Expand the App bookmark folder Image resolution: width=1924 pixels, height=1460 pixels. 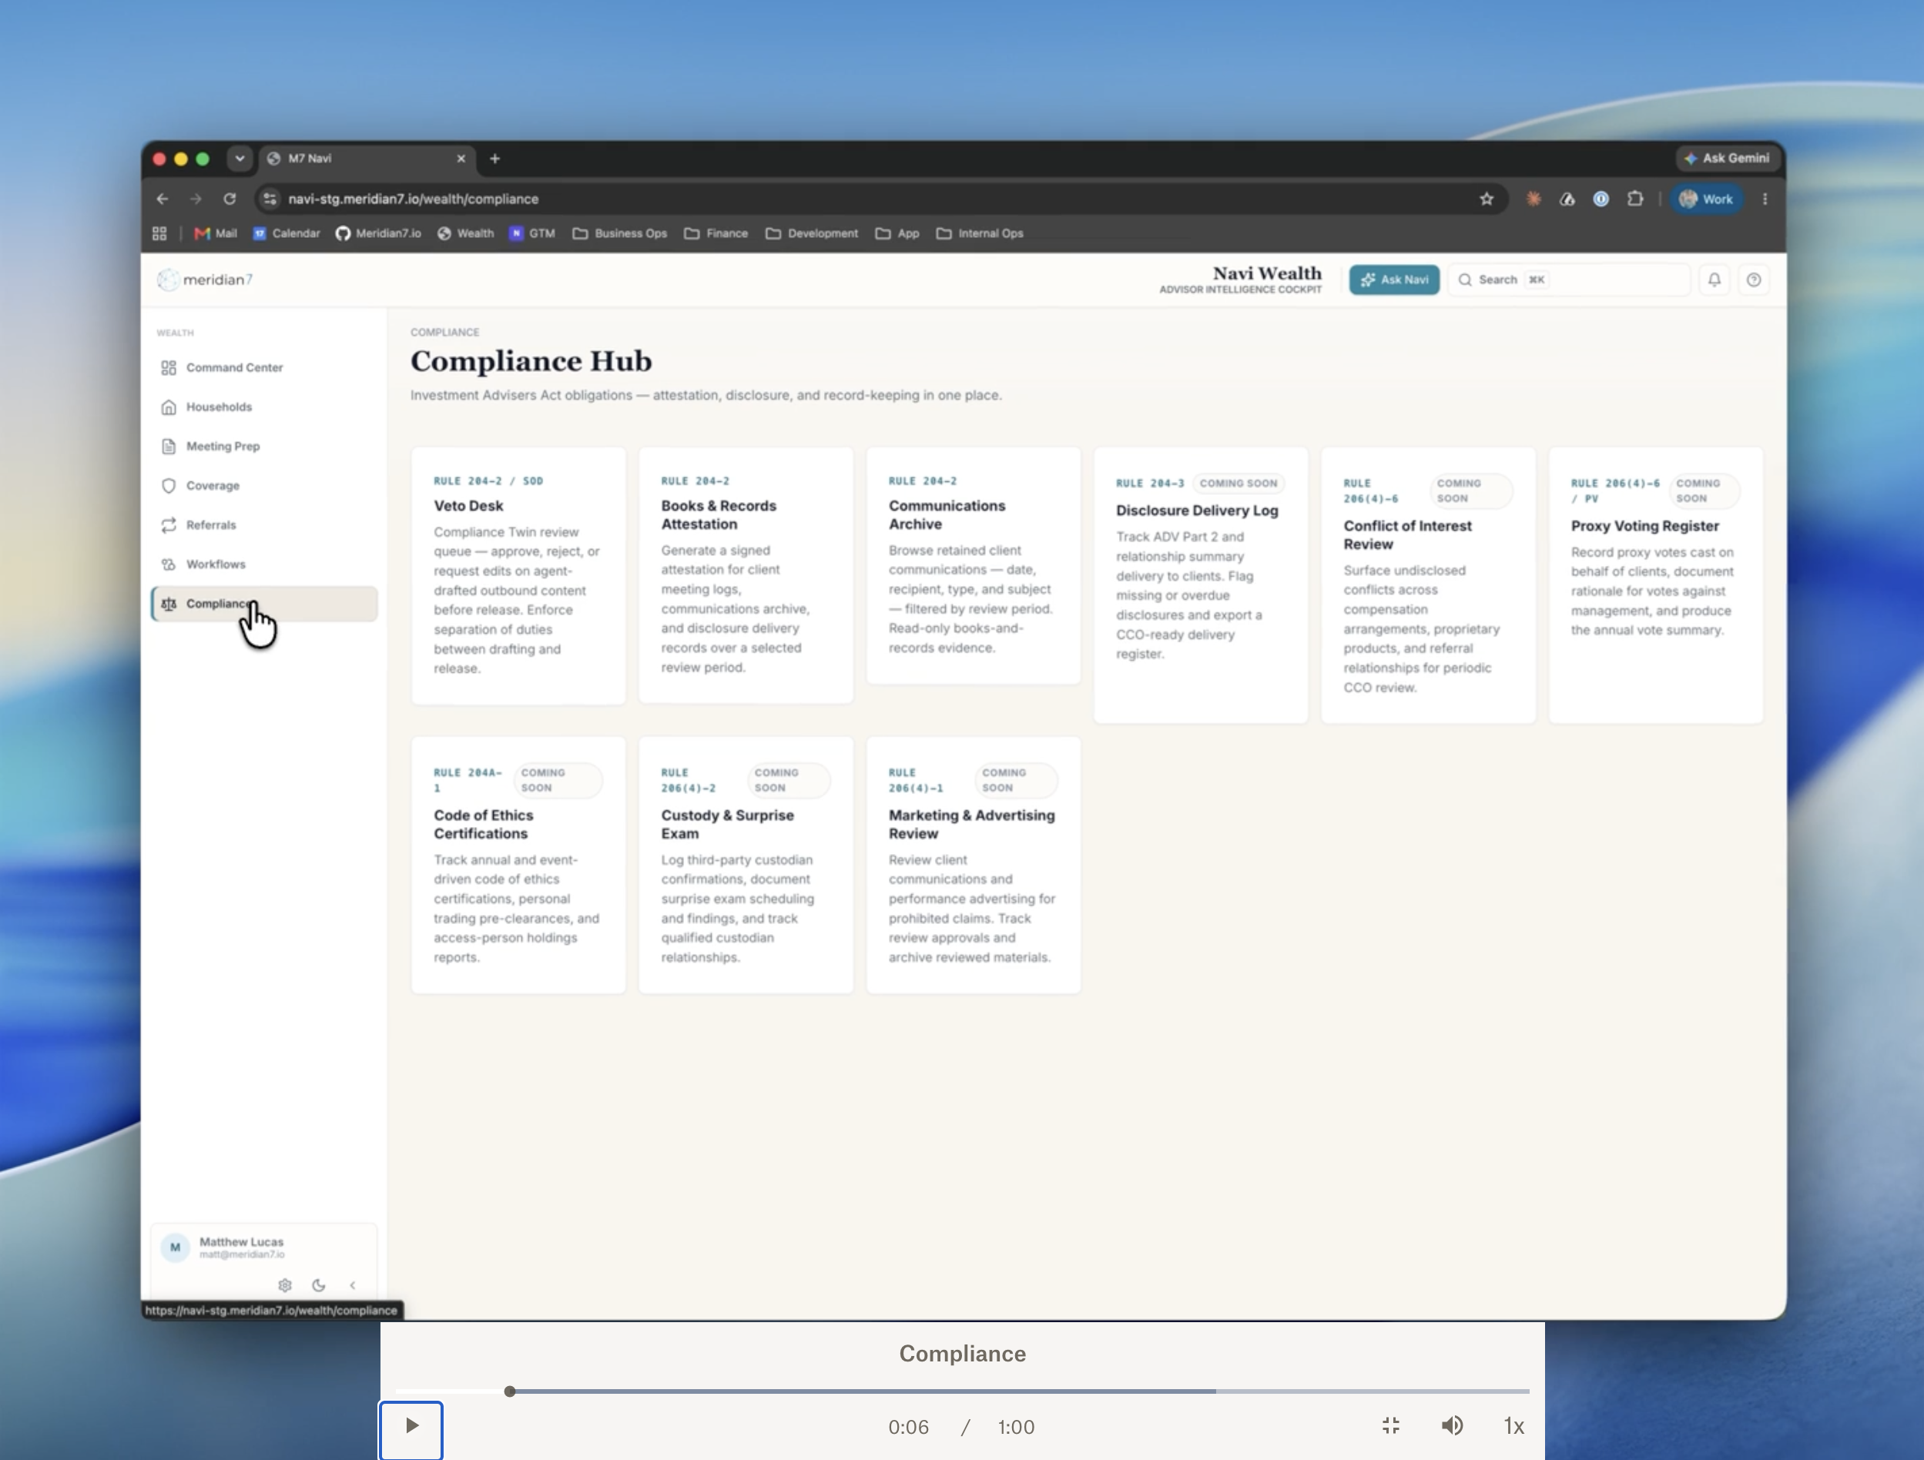897,233
